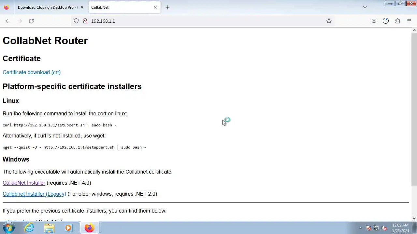Open the media player taskbar icon
This screenshot has height=234, width=417.
pyautogui.click(x=69, y=228)
